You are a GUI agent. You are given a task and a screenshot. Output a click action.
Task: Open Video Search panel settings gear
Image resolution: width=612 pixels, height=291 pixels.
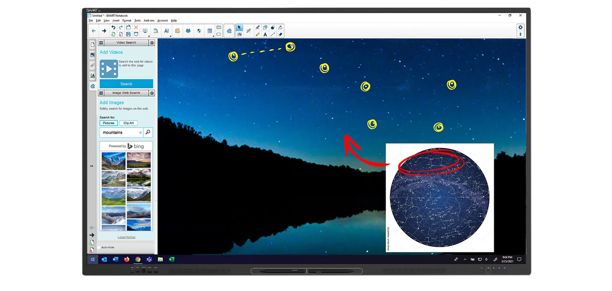[x=153, y=43]
